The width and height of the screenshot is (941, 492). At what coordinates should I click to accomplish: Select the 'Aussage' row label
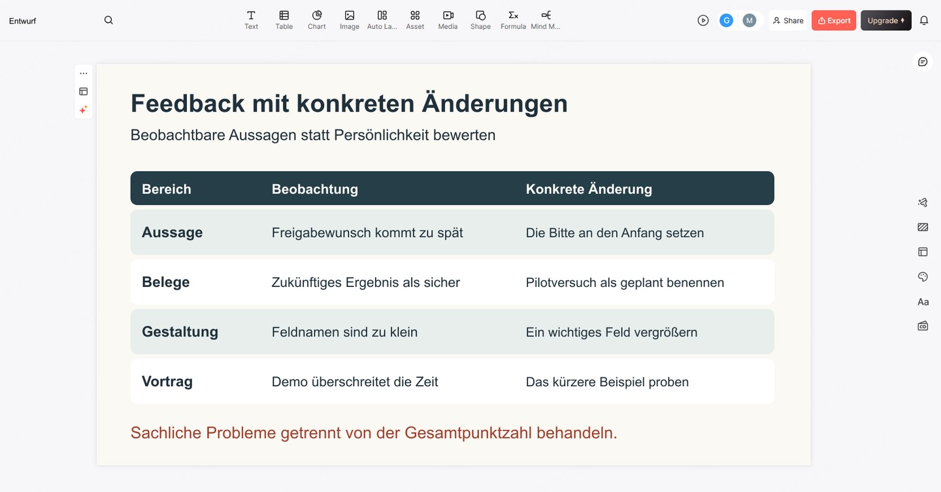click(x=173, y=233)
